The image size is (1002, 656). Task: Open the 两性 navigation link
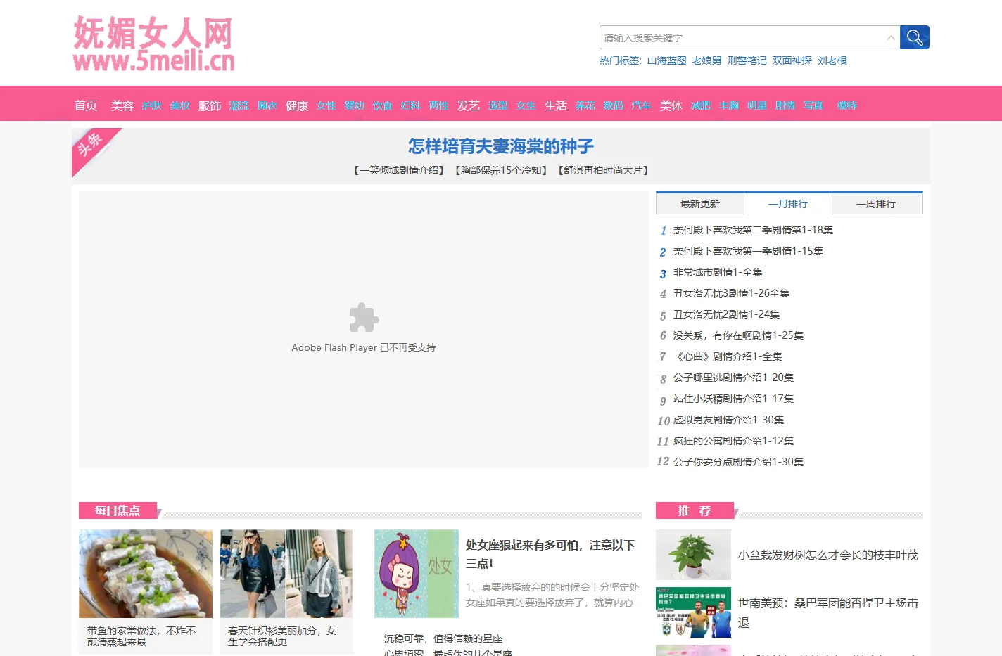(438, 105)
